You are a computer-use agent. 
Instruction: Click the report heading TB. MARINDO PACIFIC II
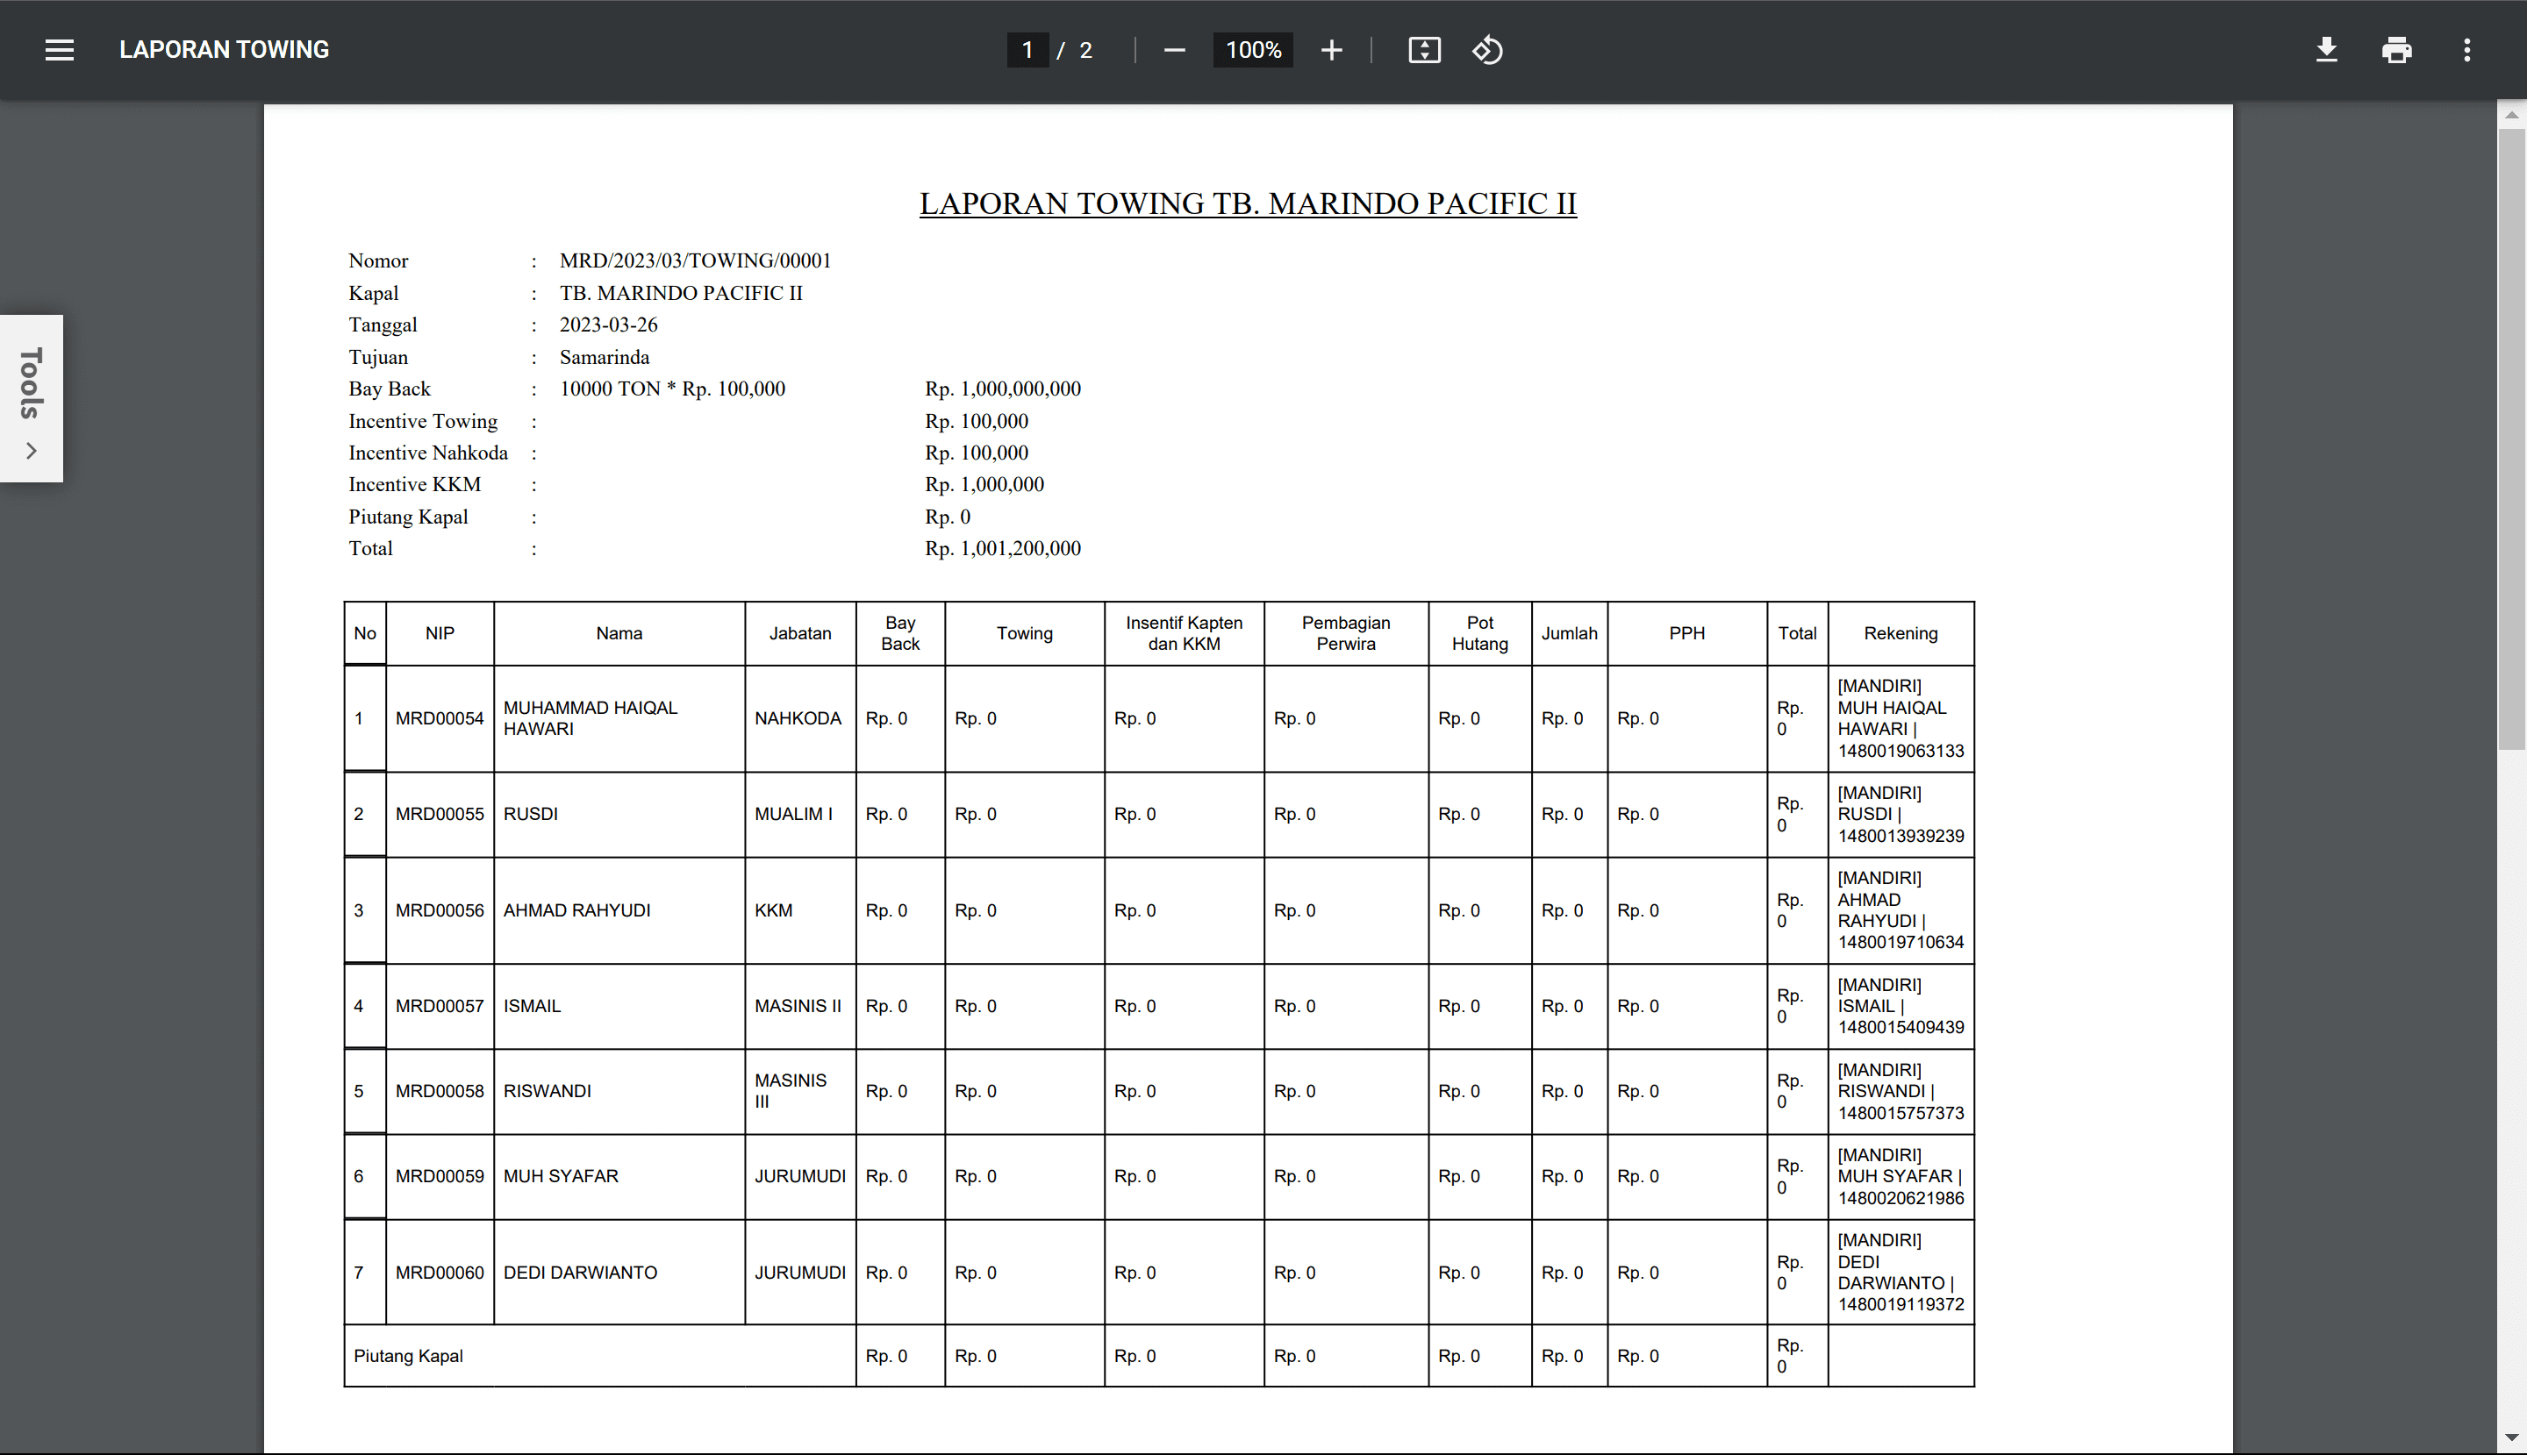[x=1248, y=203]
